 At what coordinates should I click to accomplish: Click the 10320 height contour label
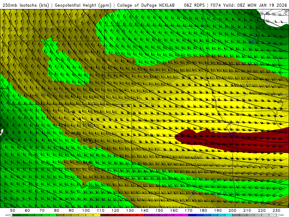tap(83, 123)
